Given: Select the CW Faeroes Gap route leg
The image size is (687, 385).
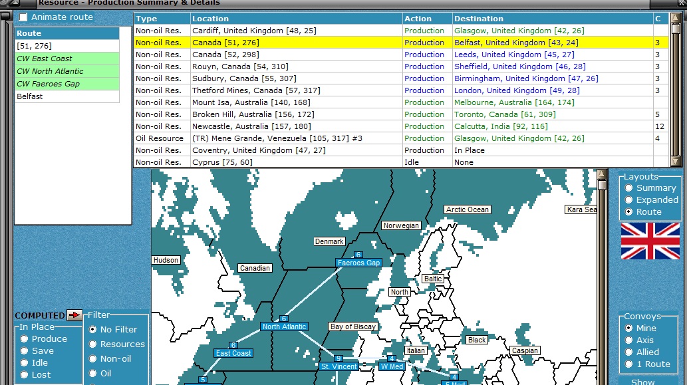Looking at the screenshot, I should [67, 84].
